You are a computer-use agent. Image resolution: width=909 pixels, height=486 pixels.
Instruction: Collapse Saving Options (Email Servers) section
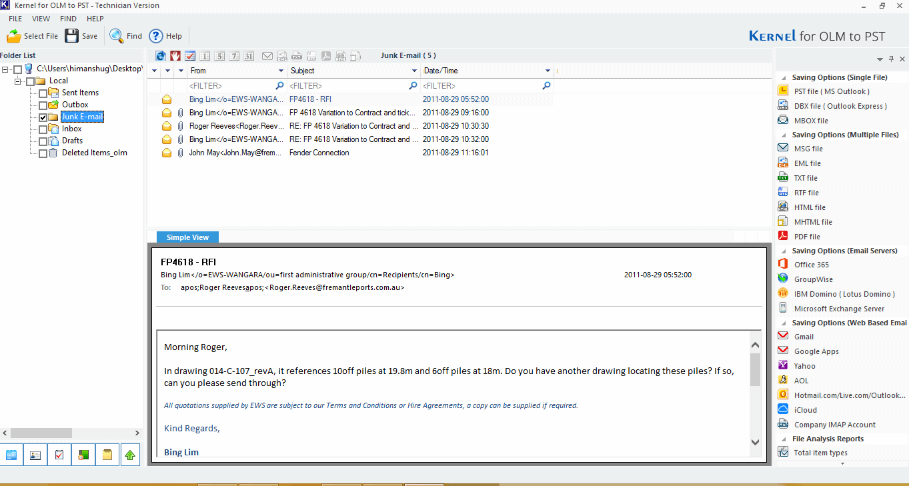pyautogui.click(x=783, y=251)
